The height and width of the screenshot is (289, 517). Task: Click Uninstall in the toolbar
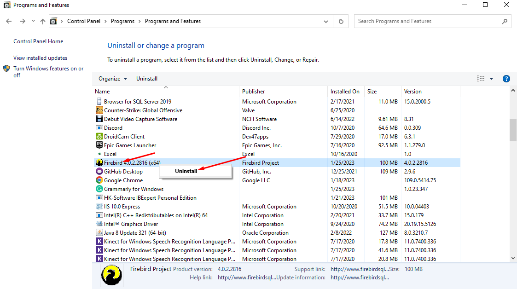[x=147, y=79]
